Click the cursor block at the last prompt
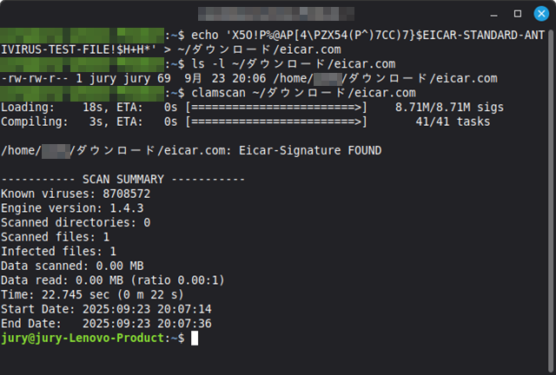This screenshot has height=375, width=556. [195, 338]
